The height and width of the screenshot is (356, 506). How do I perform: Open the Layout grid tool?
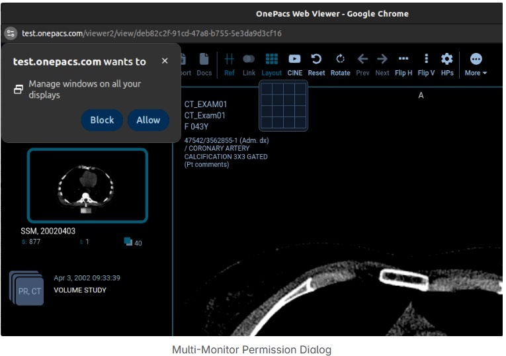[x=271, y=65]
